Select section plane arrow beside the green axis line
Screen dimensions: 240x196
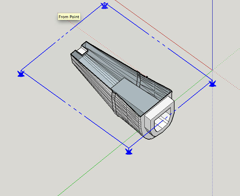coord(129,151)
